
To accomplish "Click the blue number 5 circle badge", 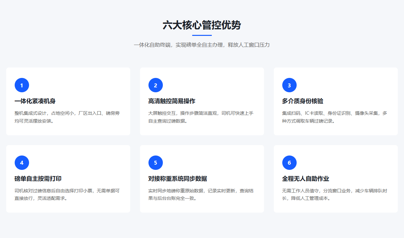I will point(156,163).
